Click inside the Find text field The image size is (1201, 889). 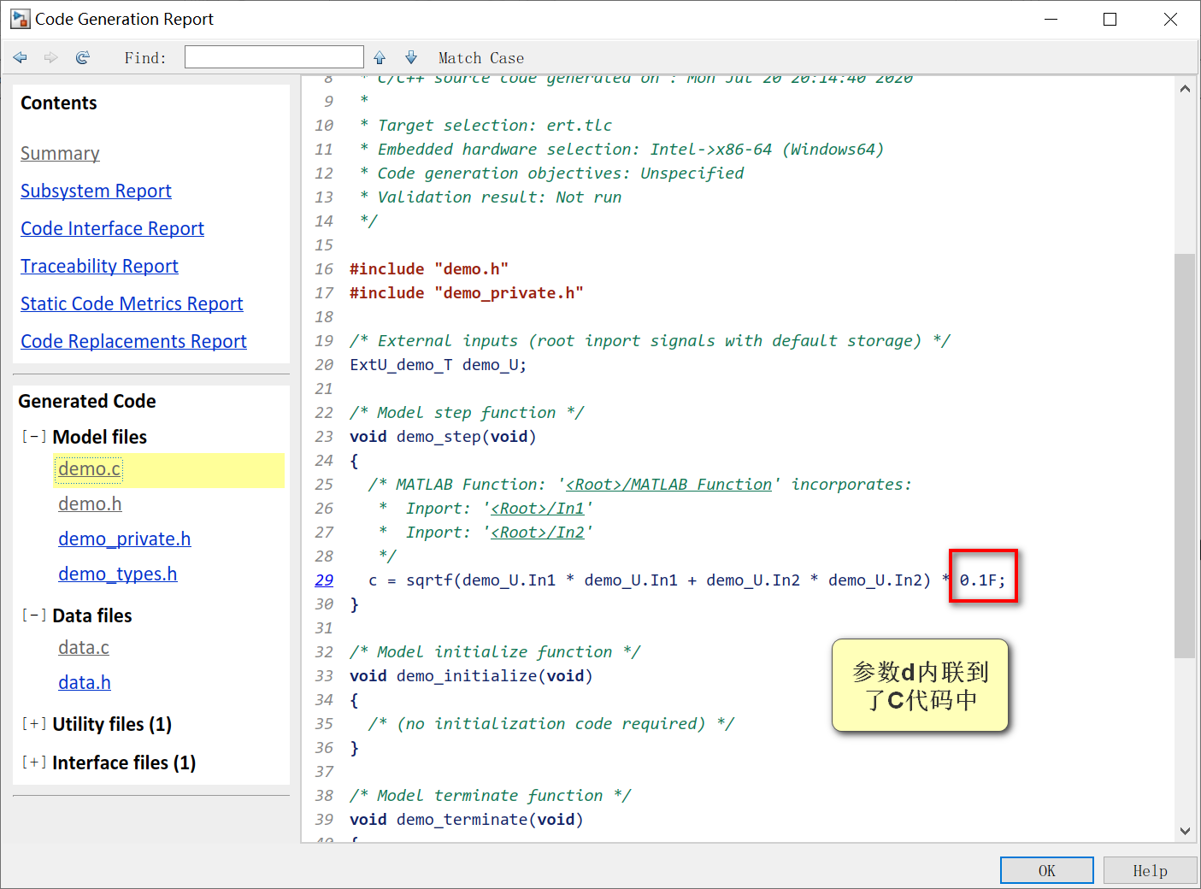tap(274, 57)
